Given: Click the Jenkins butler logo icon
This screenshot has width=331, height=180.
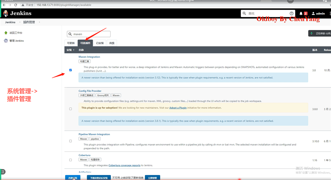Looking at the screenshot, I should click(6, 13).
